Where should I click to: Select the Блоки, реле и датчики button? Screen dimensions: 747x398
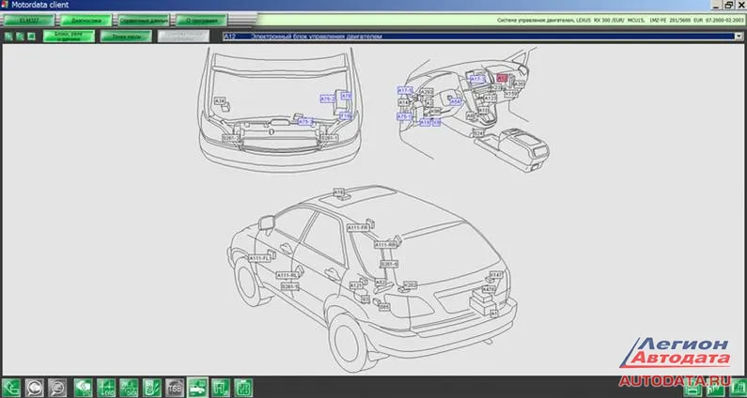(x=69, y=37)
